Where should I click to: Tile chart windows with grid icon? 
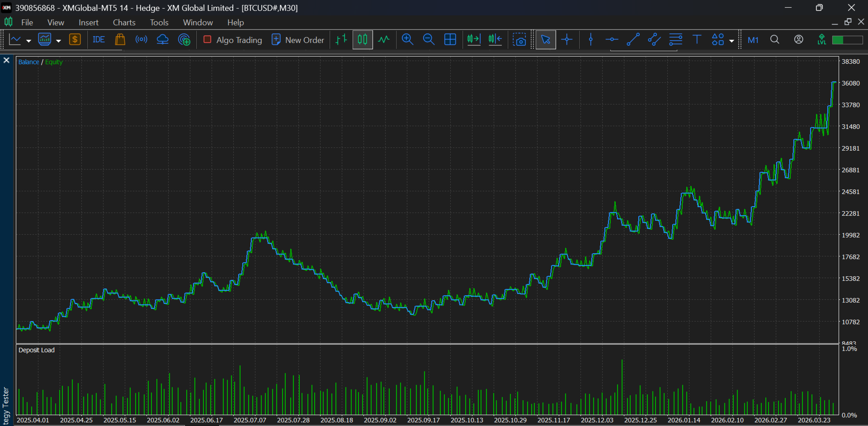450,40
